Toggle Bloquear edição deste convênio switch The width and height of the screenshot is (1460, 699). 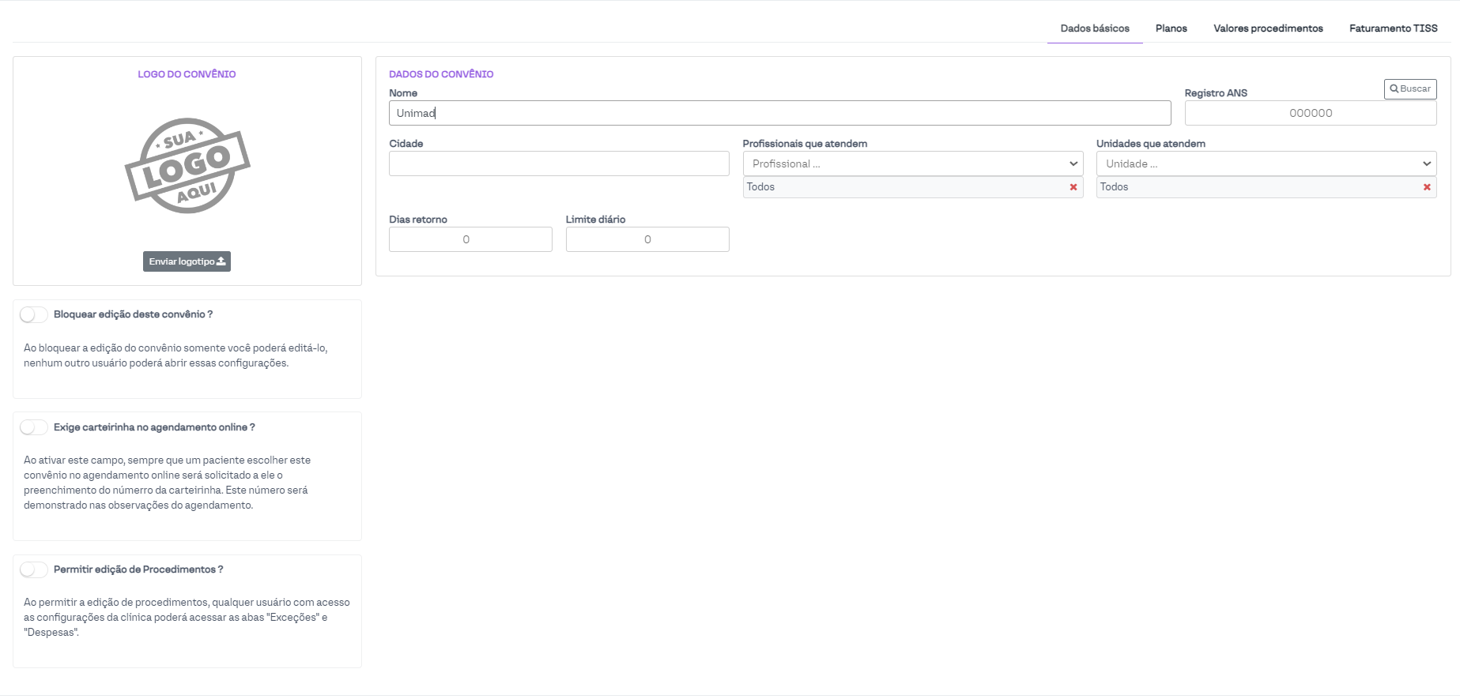34,315
